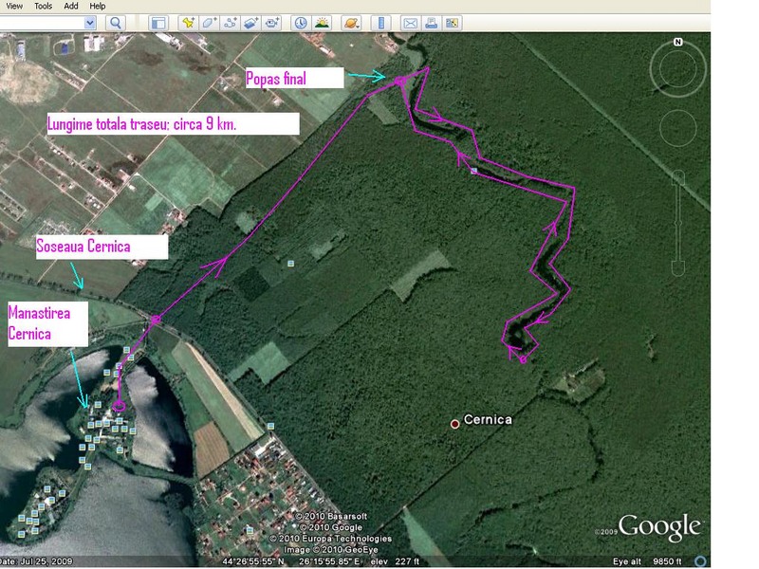Show historical imagery with the clock icon
Viewport: 759px width, 569px height.
[x=300, y=22]
